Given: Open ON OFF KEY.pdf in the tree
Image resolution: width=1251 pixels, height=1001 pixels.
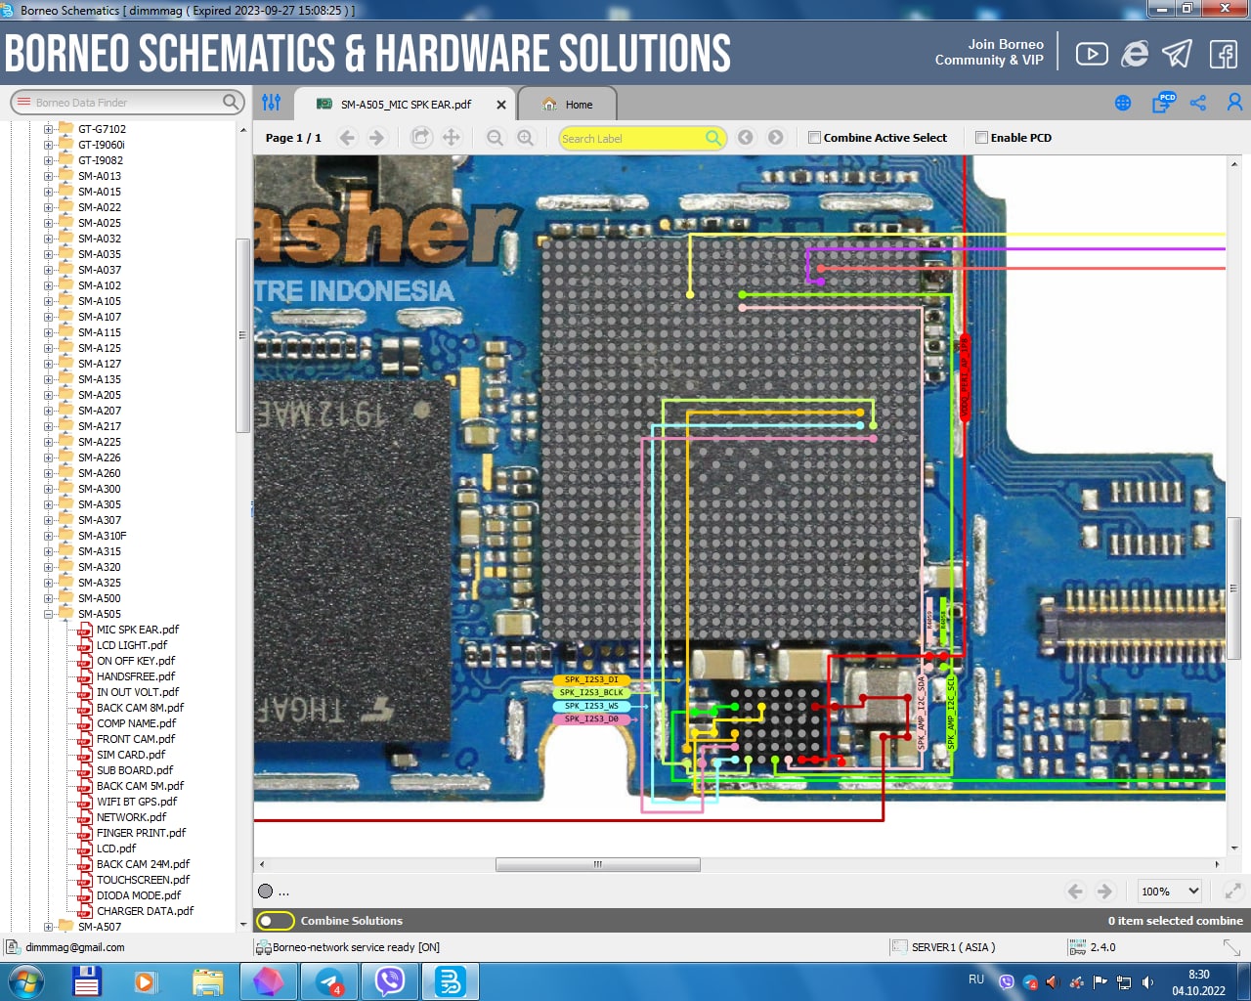Looking at the screenshot, I should [x=135, y=661].
